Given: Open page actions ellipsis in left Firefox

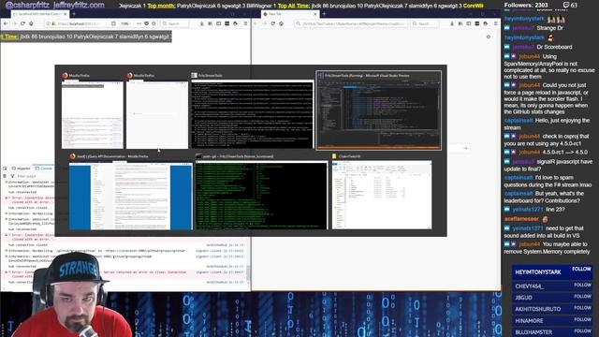Looking at the screenshot, I should click(139, 23).
